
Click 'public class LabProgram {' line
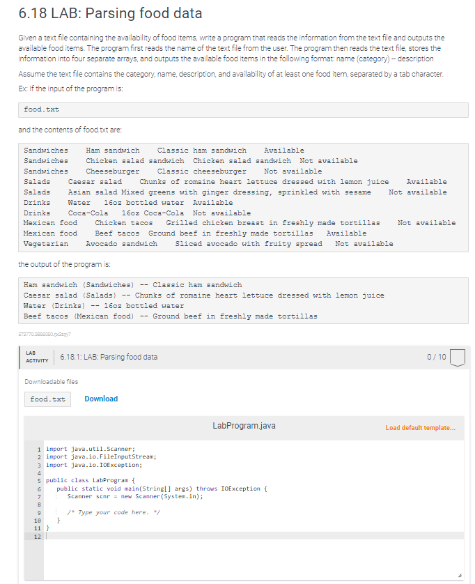[x=91, y=480]
